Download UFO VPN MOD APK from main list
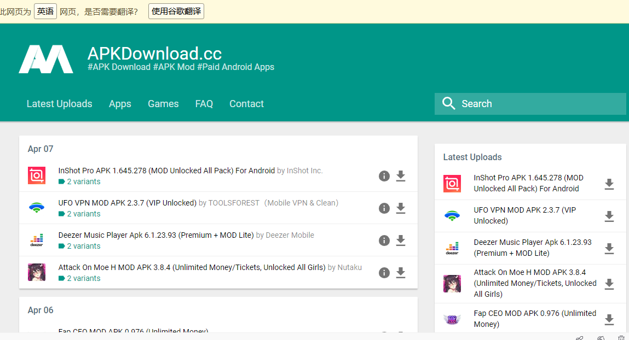The height and width of the screenshot is (340, 629). point(401,208)
